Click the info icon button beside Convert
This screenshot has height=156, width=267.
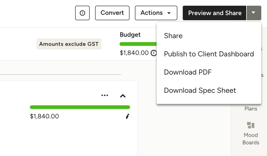tap(82, 13)
